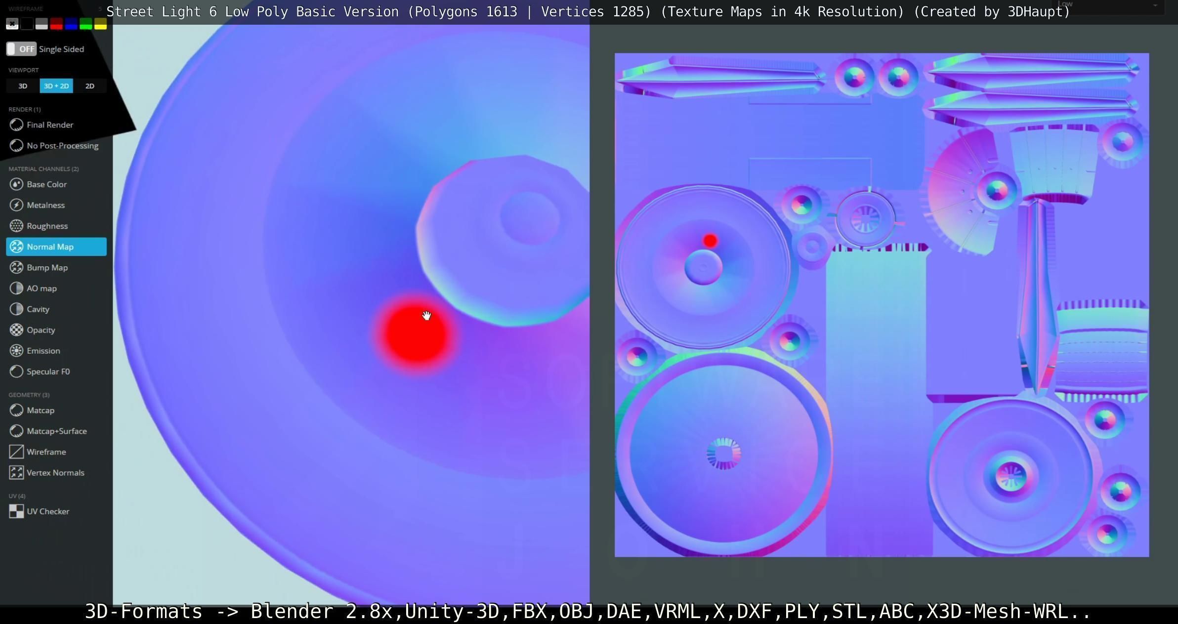Switch viewport to 2D tab

(89, 86)
